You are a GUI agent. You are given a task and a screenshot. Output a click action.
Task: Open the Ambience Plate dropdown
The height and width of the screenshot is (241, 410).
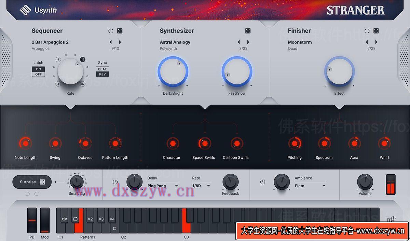click(310, 186)
